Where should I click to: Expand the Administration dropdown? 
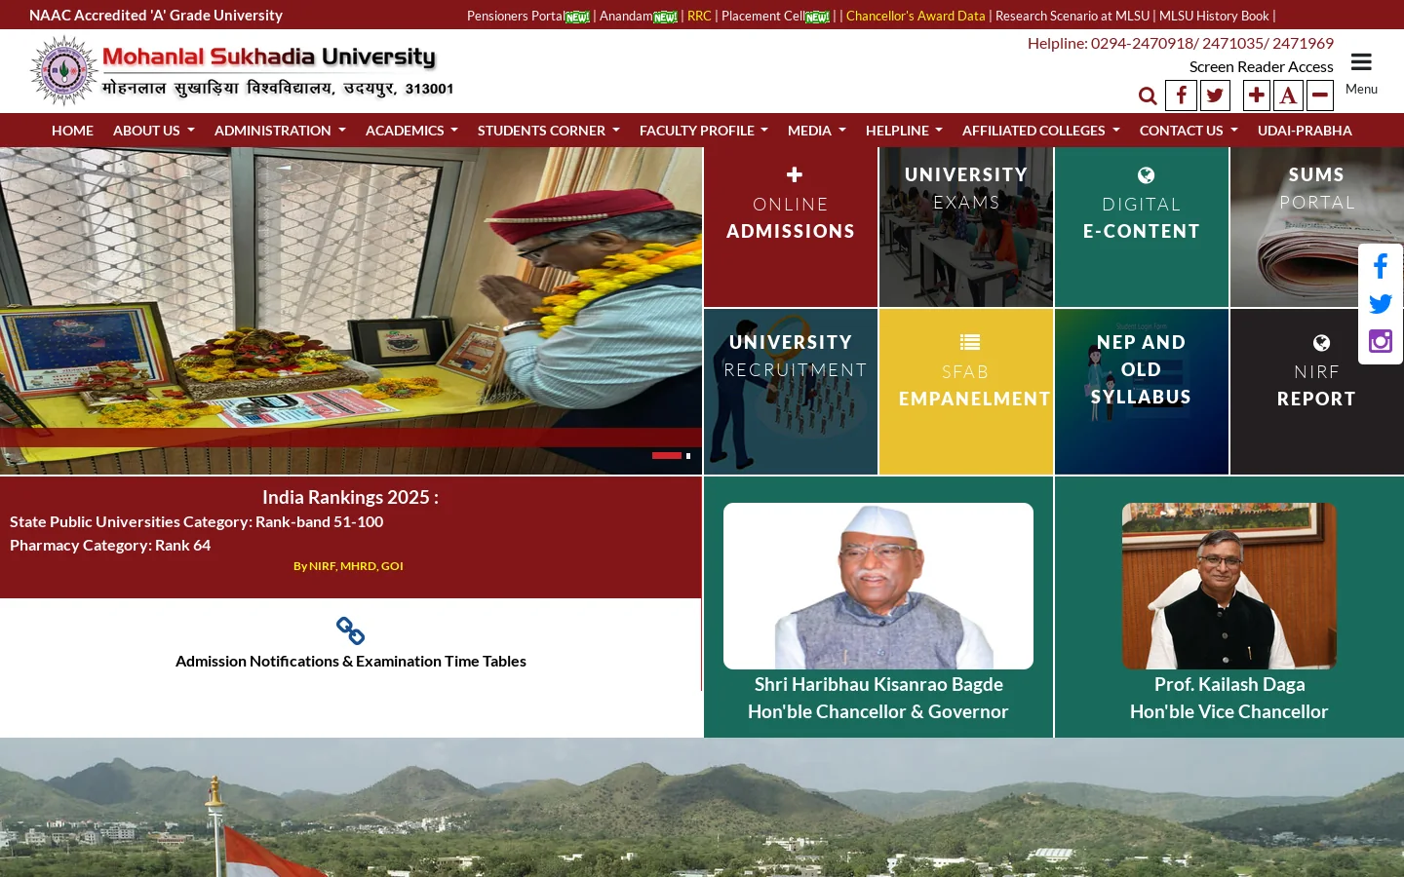(x=280, y=131)
